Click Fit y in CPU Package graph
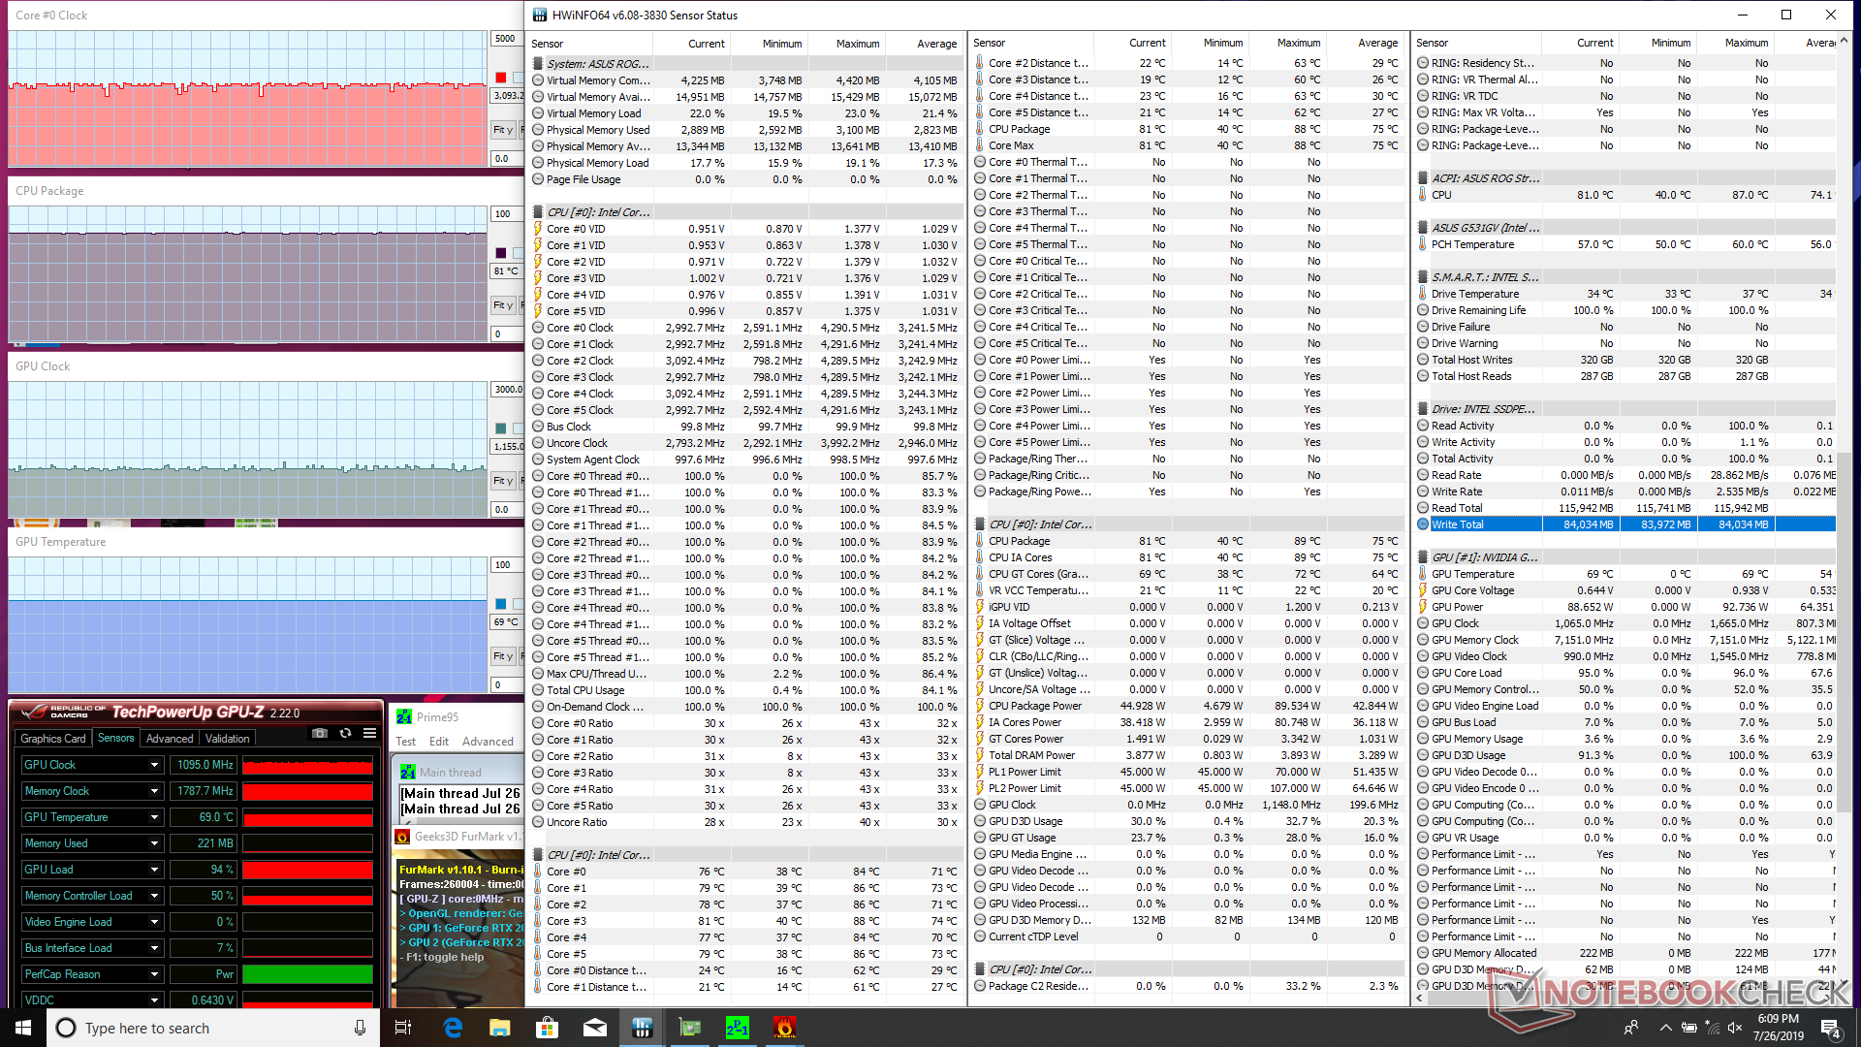 [503, 305]
